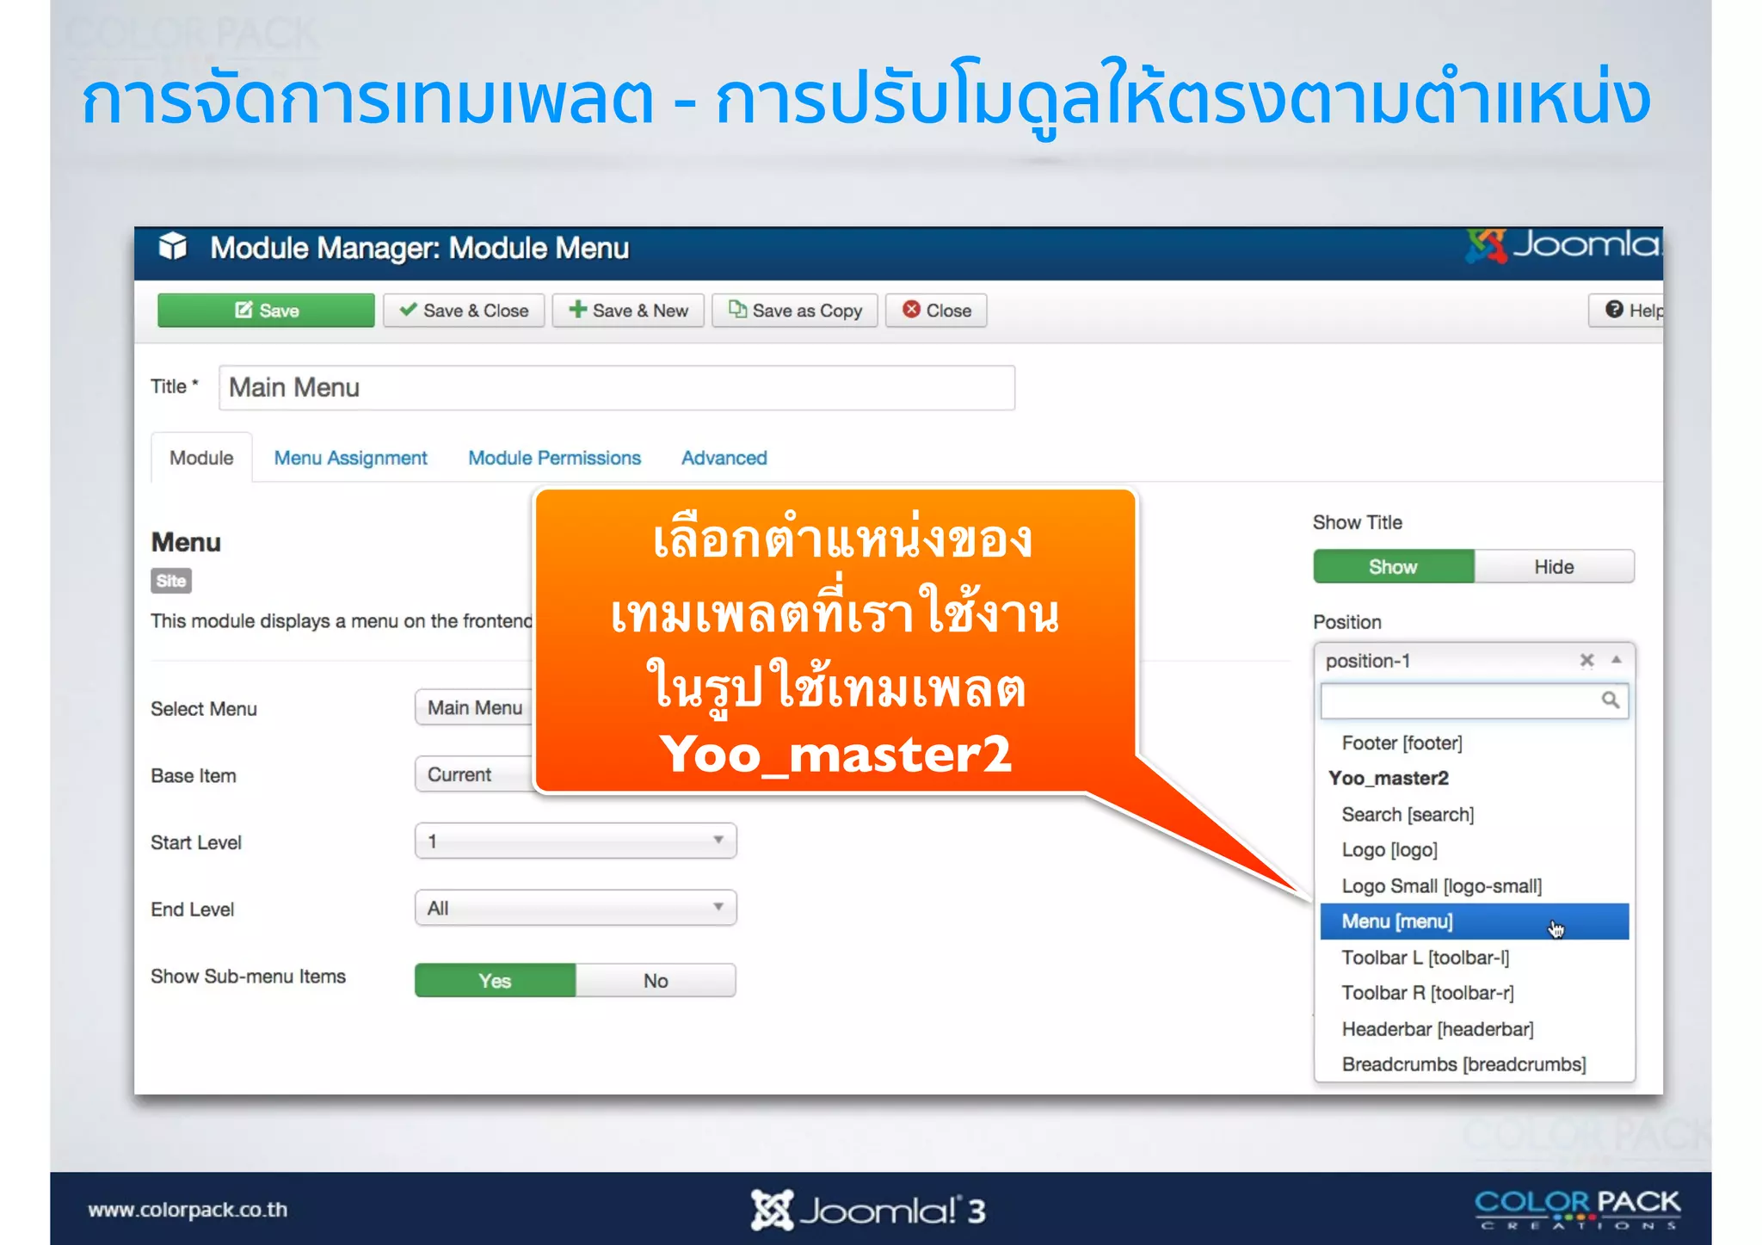The height and width of the screenshot is (1245, 1762).
Task: Click Save & New button
Action: 628,311
